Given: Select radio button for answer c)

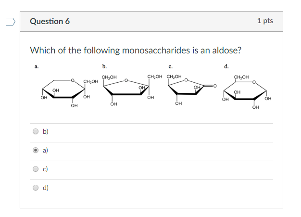Looking at the screenshot, I should [36, 169].
